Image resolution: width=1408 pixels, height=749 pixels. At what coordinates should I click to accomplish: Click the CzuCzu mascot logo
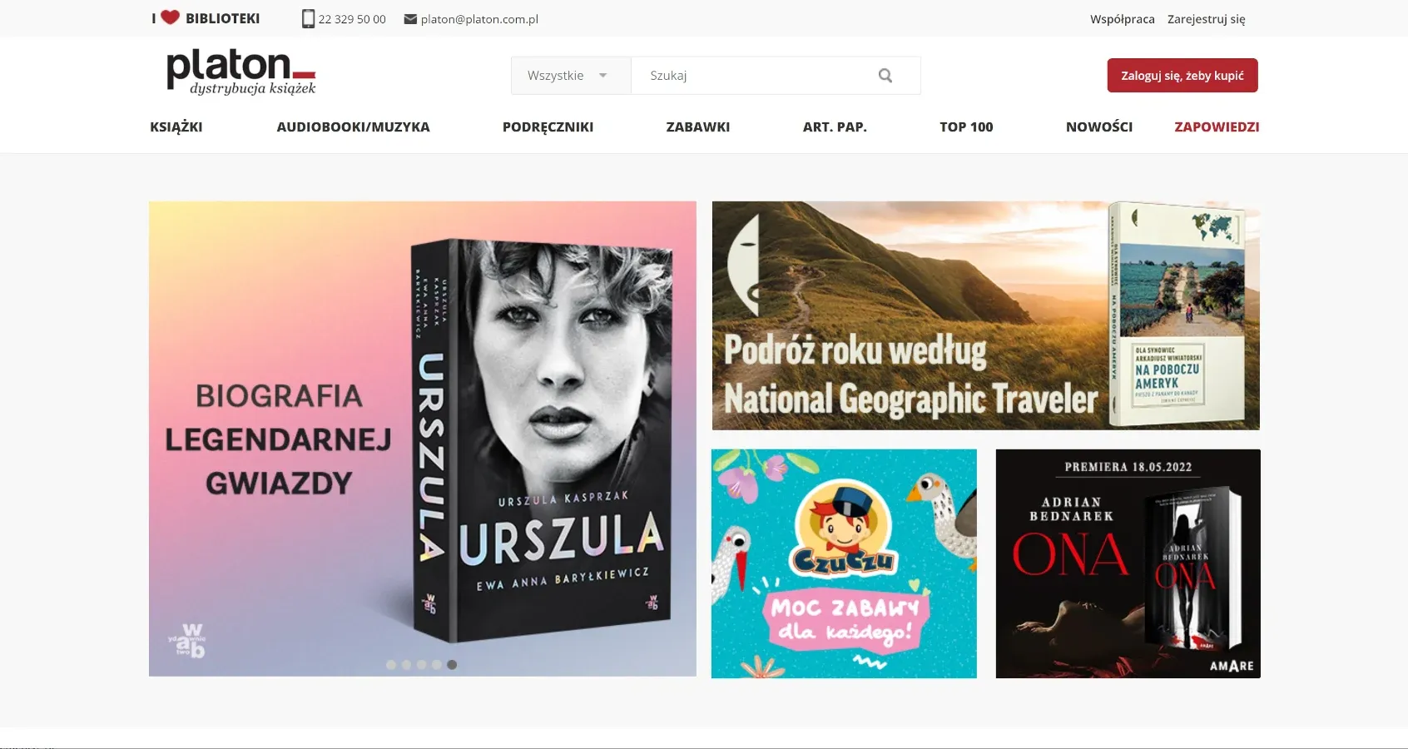coord(844,531)
